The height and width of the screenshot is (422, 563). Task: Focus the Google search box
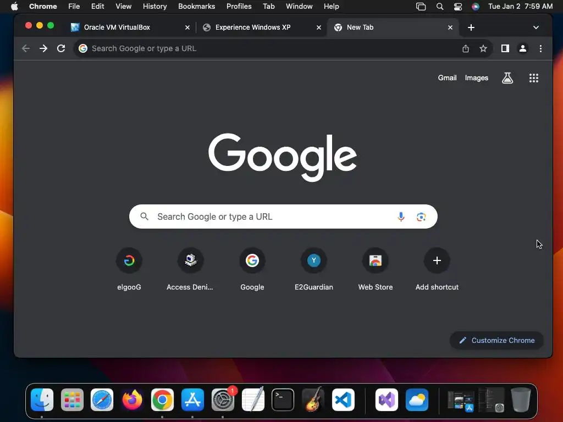(x=283, y=216)
